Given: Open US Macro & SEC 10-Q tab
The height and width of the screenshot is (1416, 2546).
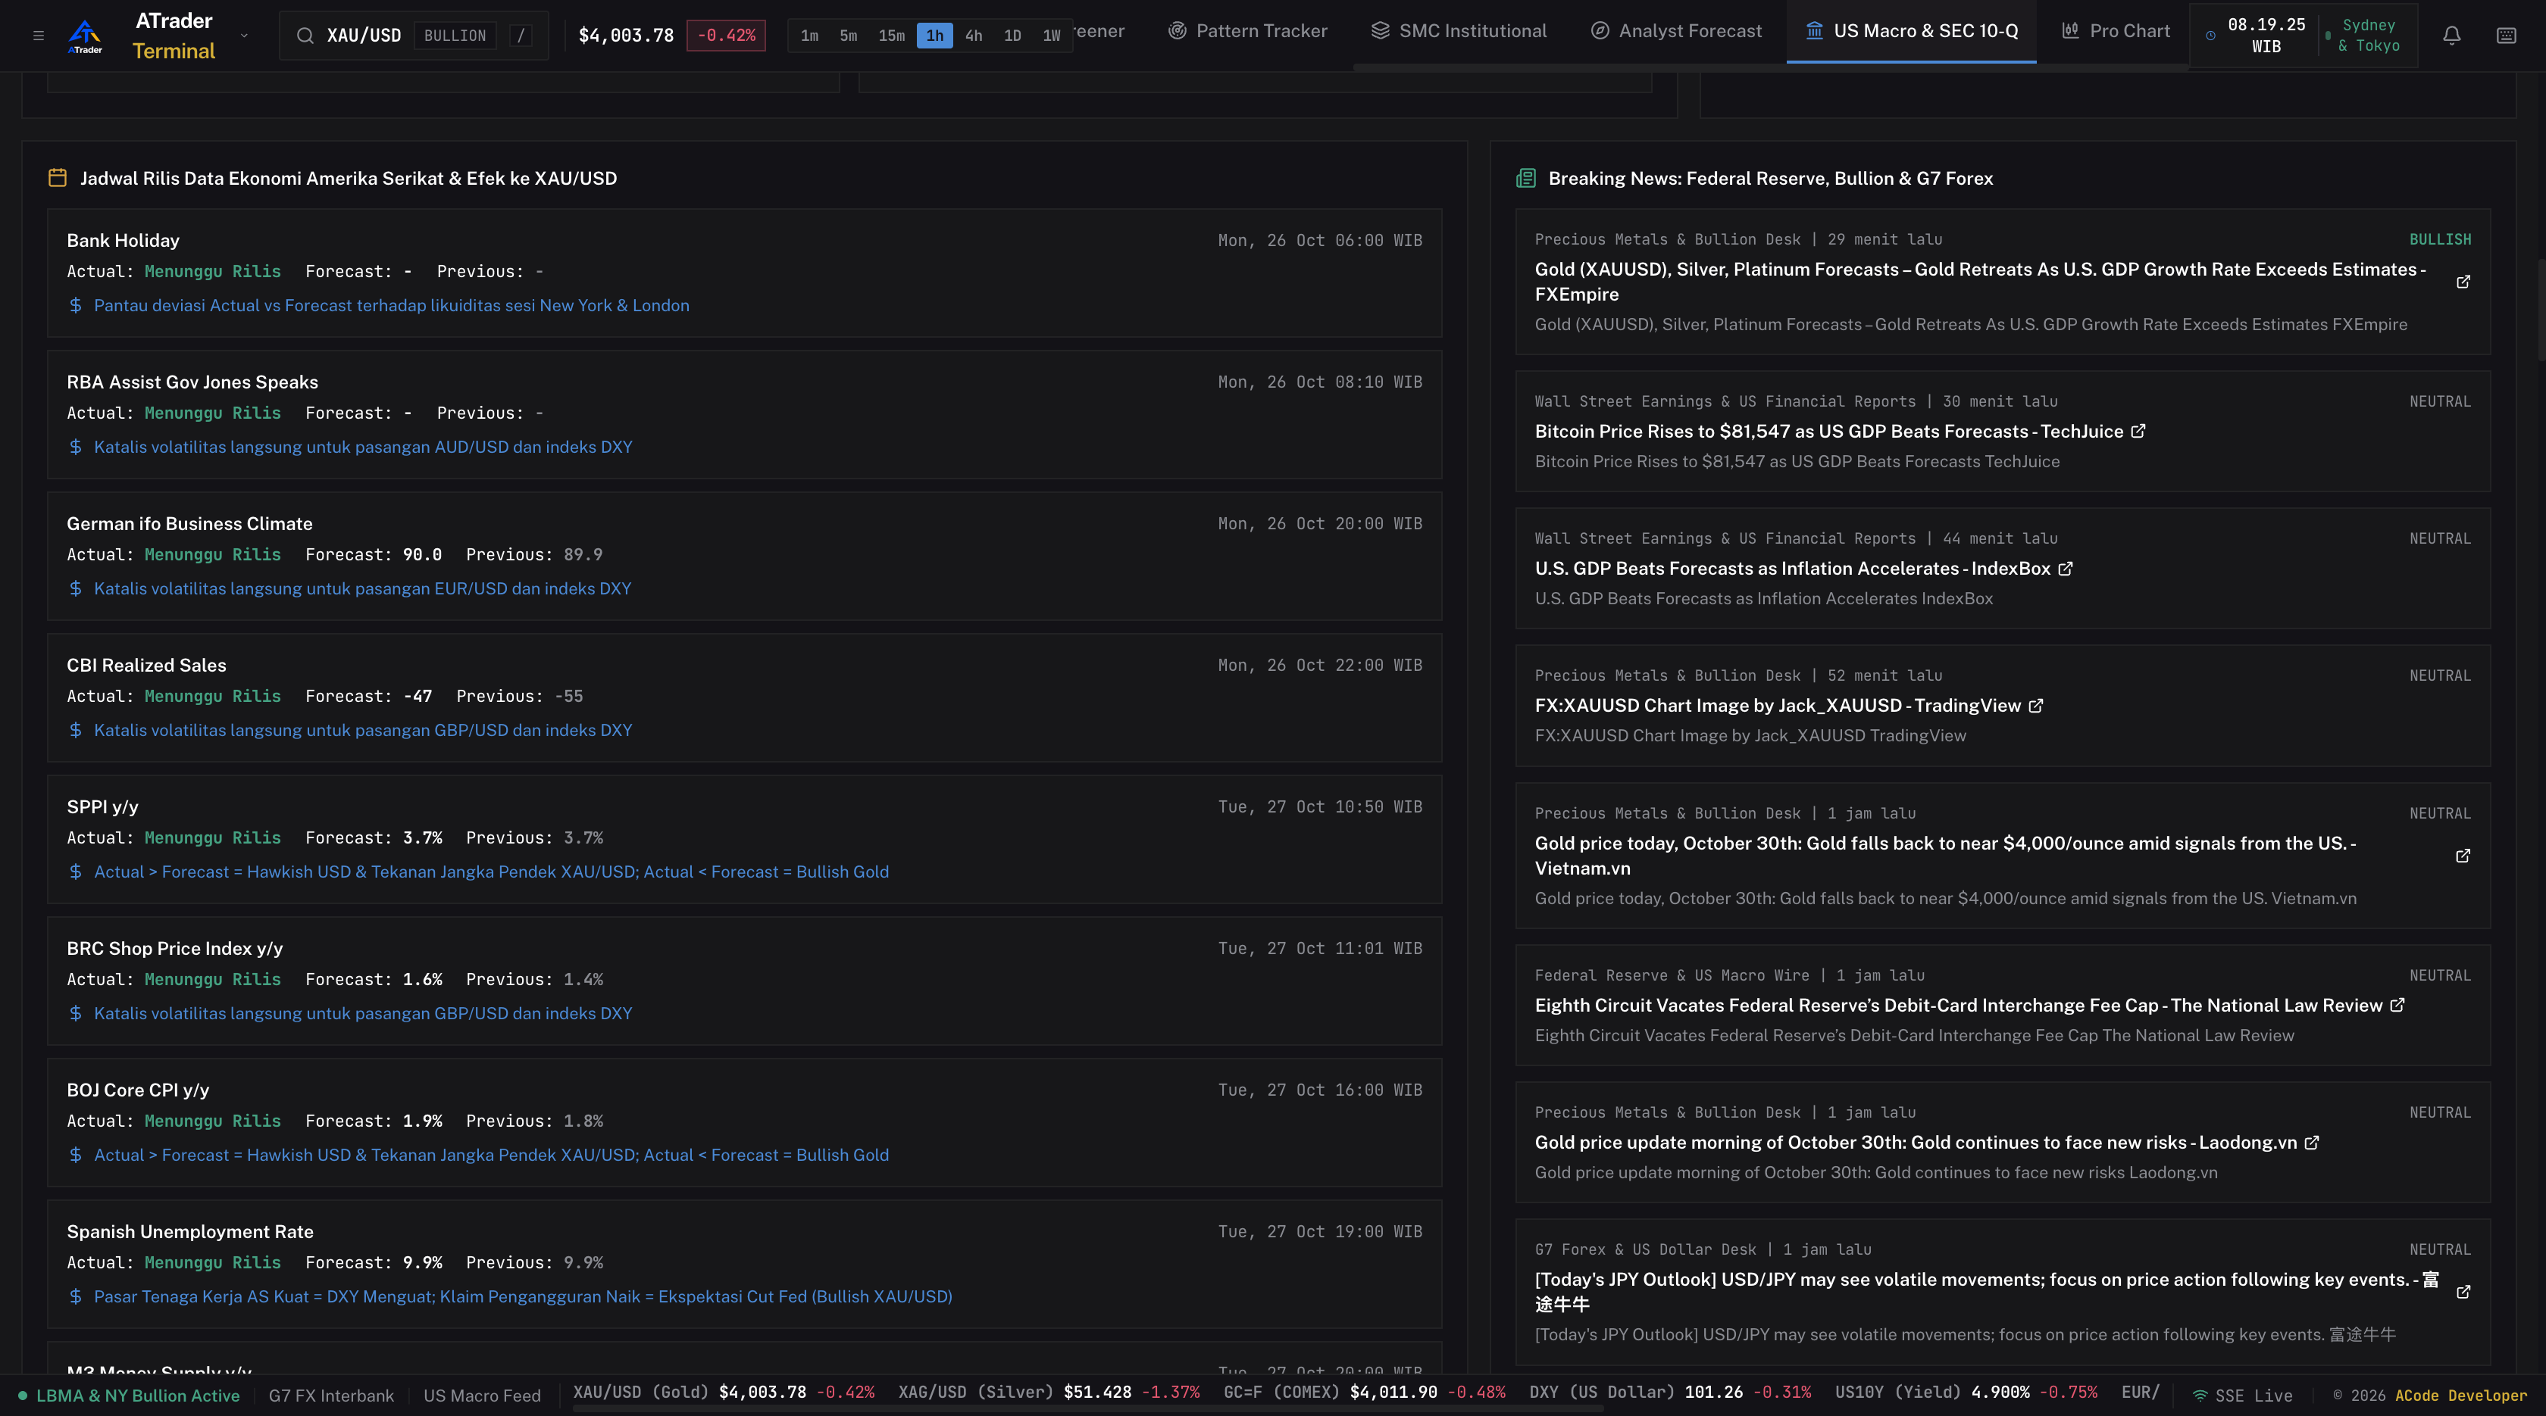Looking at the screenshot, I should [x=1912, y=32].
